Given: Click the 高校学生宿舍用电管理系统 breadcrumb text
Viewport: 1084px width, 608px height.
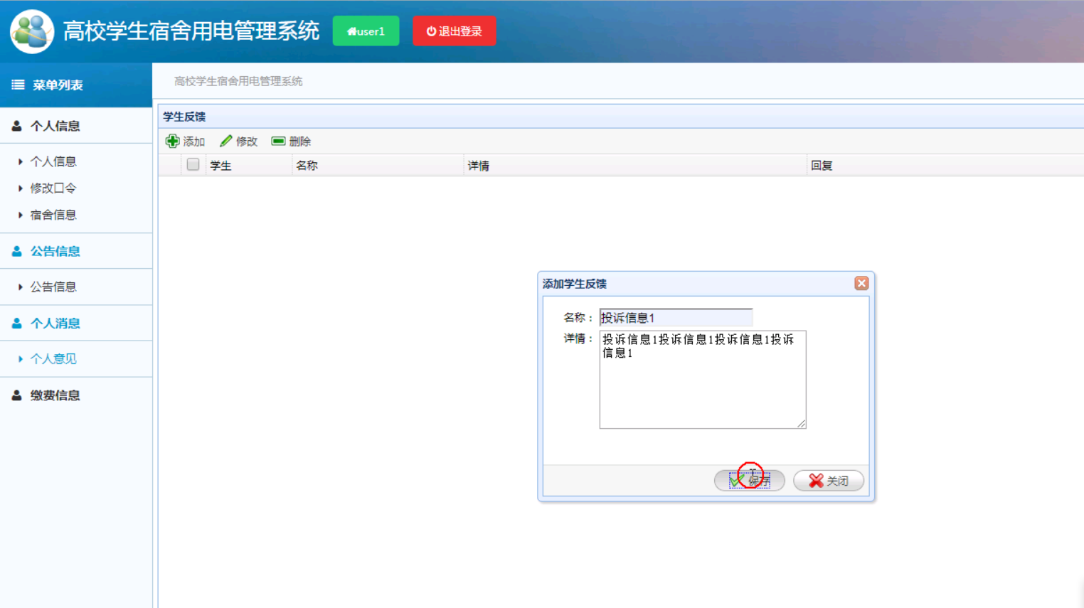Looking at the screenshot, I should [238, 81].
